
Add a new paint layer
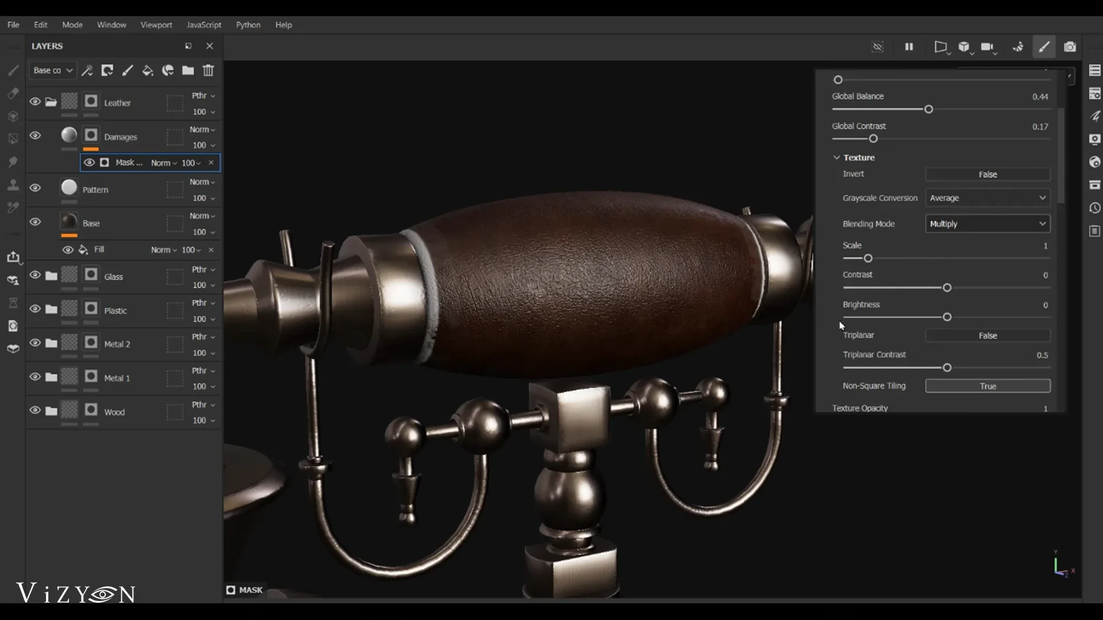pyautogui.click(x=128, y=70)
